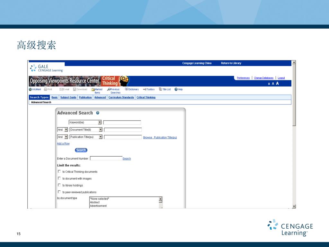
Task: Open the And operator dropdown beside Document Title
Action: tap(66, 130)
